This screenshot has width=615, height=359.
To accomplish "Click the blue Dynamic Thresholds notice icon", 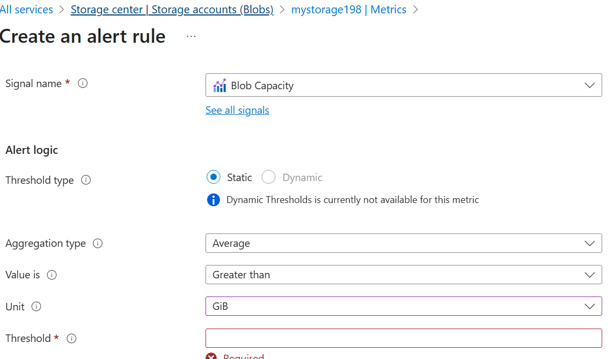I will pos(214,200).
